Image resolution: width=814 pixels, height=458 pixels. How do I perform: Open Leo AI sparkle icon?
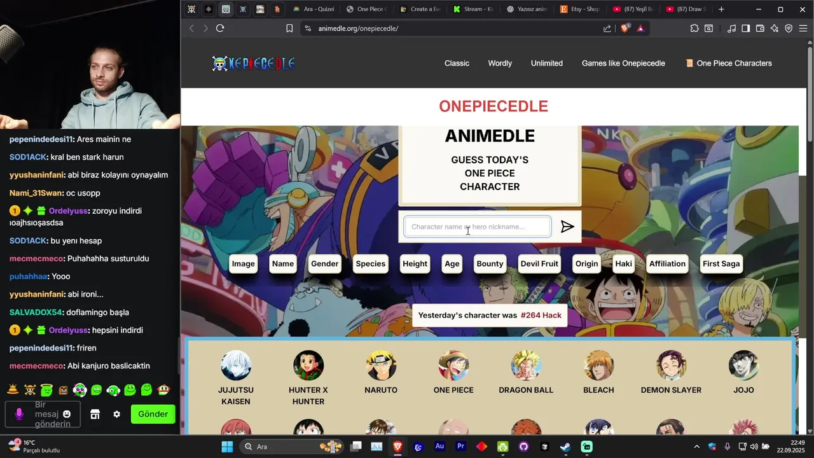774,28
